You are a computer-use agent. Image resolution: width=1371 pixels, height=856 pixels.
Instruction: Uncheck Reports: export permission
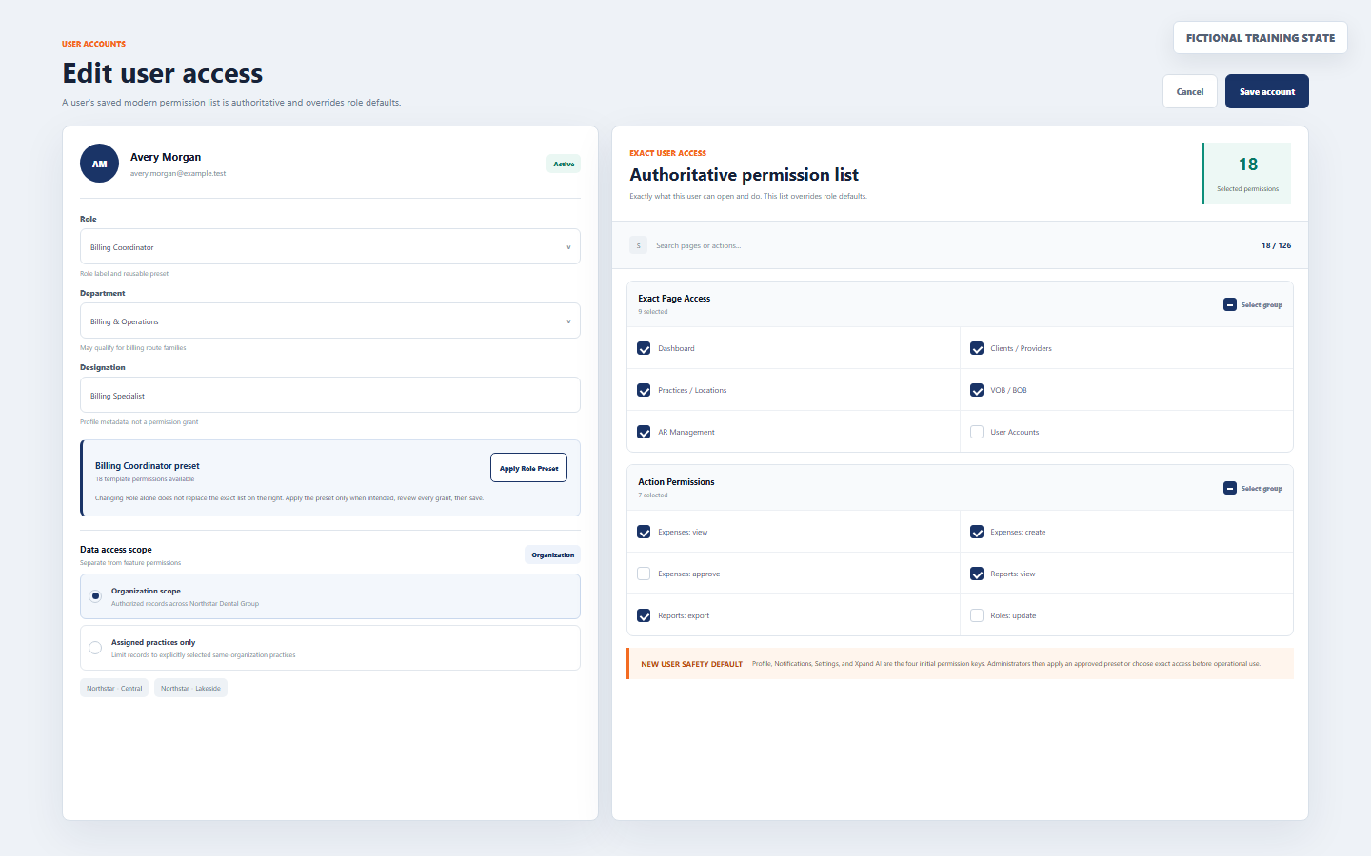point(644,615)
